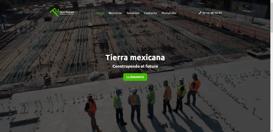Screen dimensions: 273x132
Task: View the Portafolio page
Action: click(x=169, y=13)
